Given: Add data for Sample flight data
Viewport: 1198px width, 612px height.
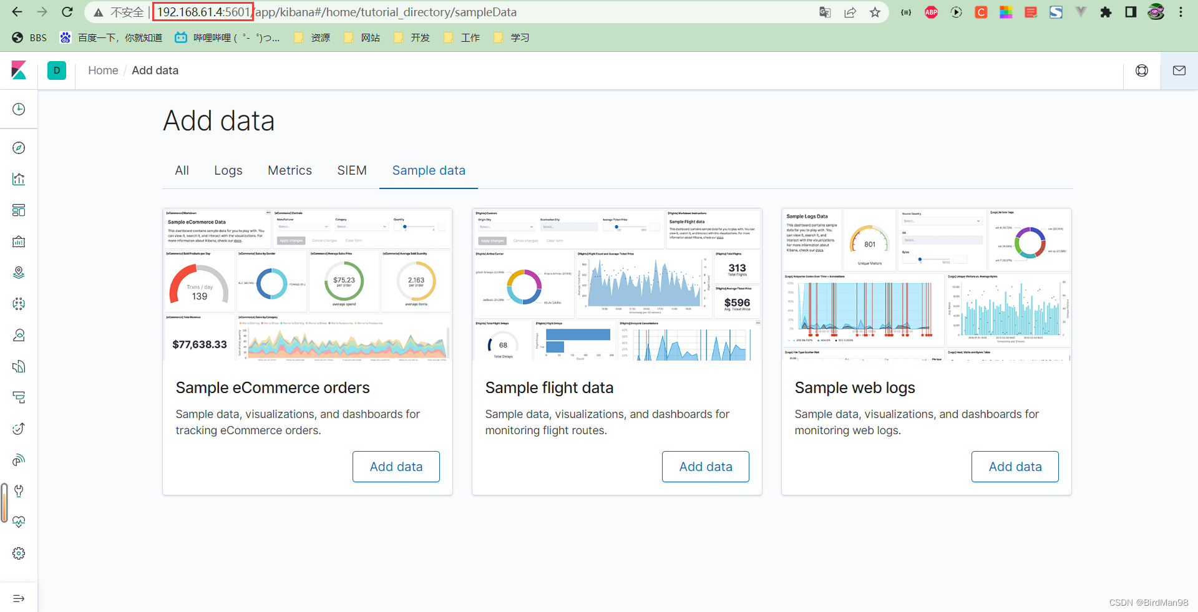Looking at the screenshot, I should pos(706,467).
